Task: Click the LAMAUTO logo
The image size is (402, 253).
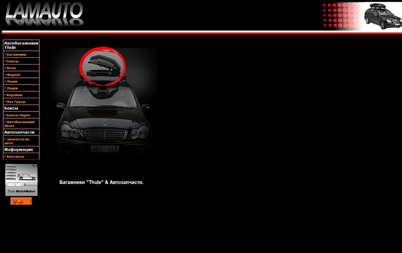Action: pos(44,14)
